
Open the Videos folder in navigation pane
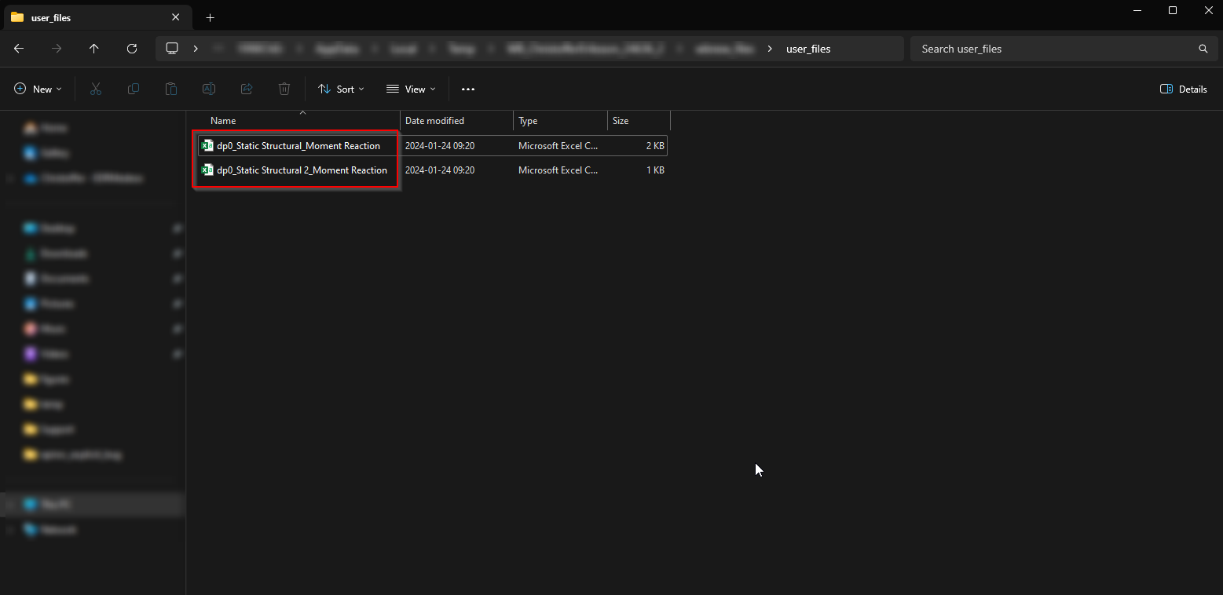(x=55, y=354)
